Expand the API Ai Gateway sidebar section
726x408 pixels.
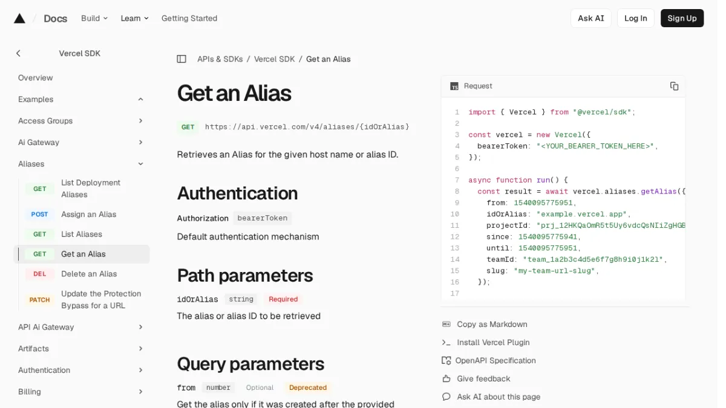pos(140,327)
